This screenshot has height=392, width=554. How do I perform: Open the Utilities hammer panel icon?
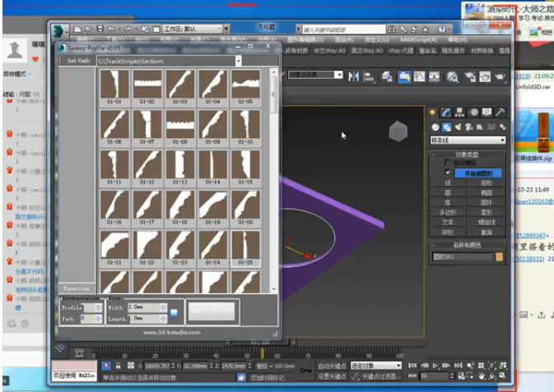(x=500, y=113)
